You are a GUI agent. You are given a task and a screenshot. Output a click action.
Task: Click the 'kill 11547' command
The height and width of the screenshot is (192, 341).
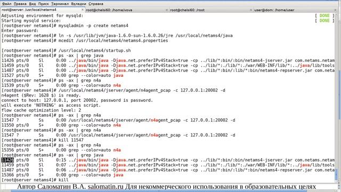(x=71, y=140)
